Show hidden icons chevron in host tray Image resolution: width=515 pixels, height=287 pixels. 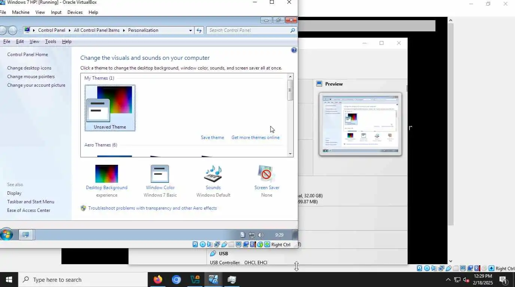[x=448, y=280]
